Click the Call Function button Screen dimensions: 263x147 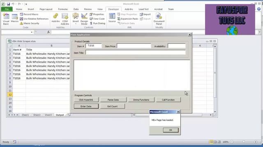click(x=168, y=100)
